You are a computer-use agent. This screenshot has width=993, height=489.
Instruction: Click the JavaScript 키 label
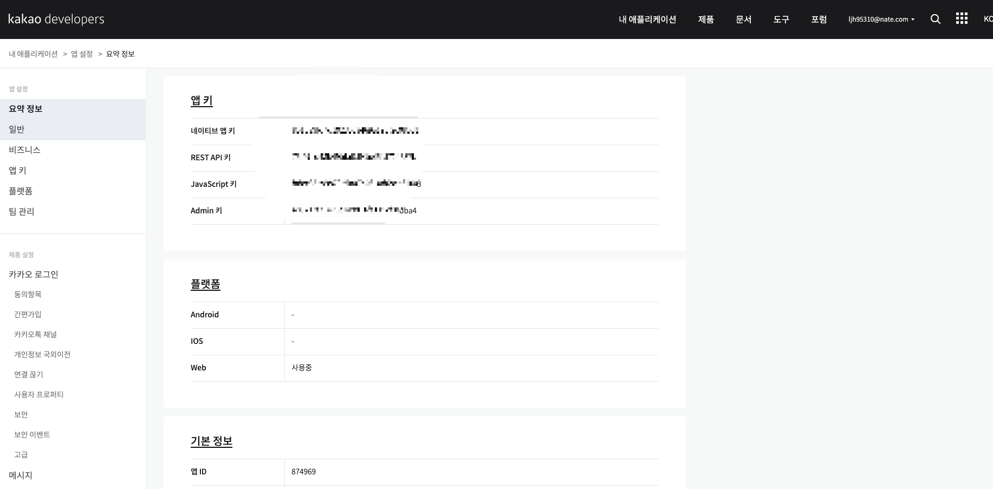pos(213,184)
